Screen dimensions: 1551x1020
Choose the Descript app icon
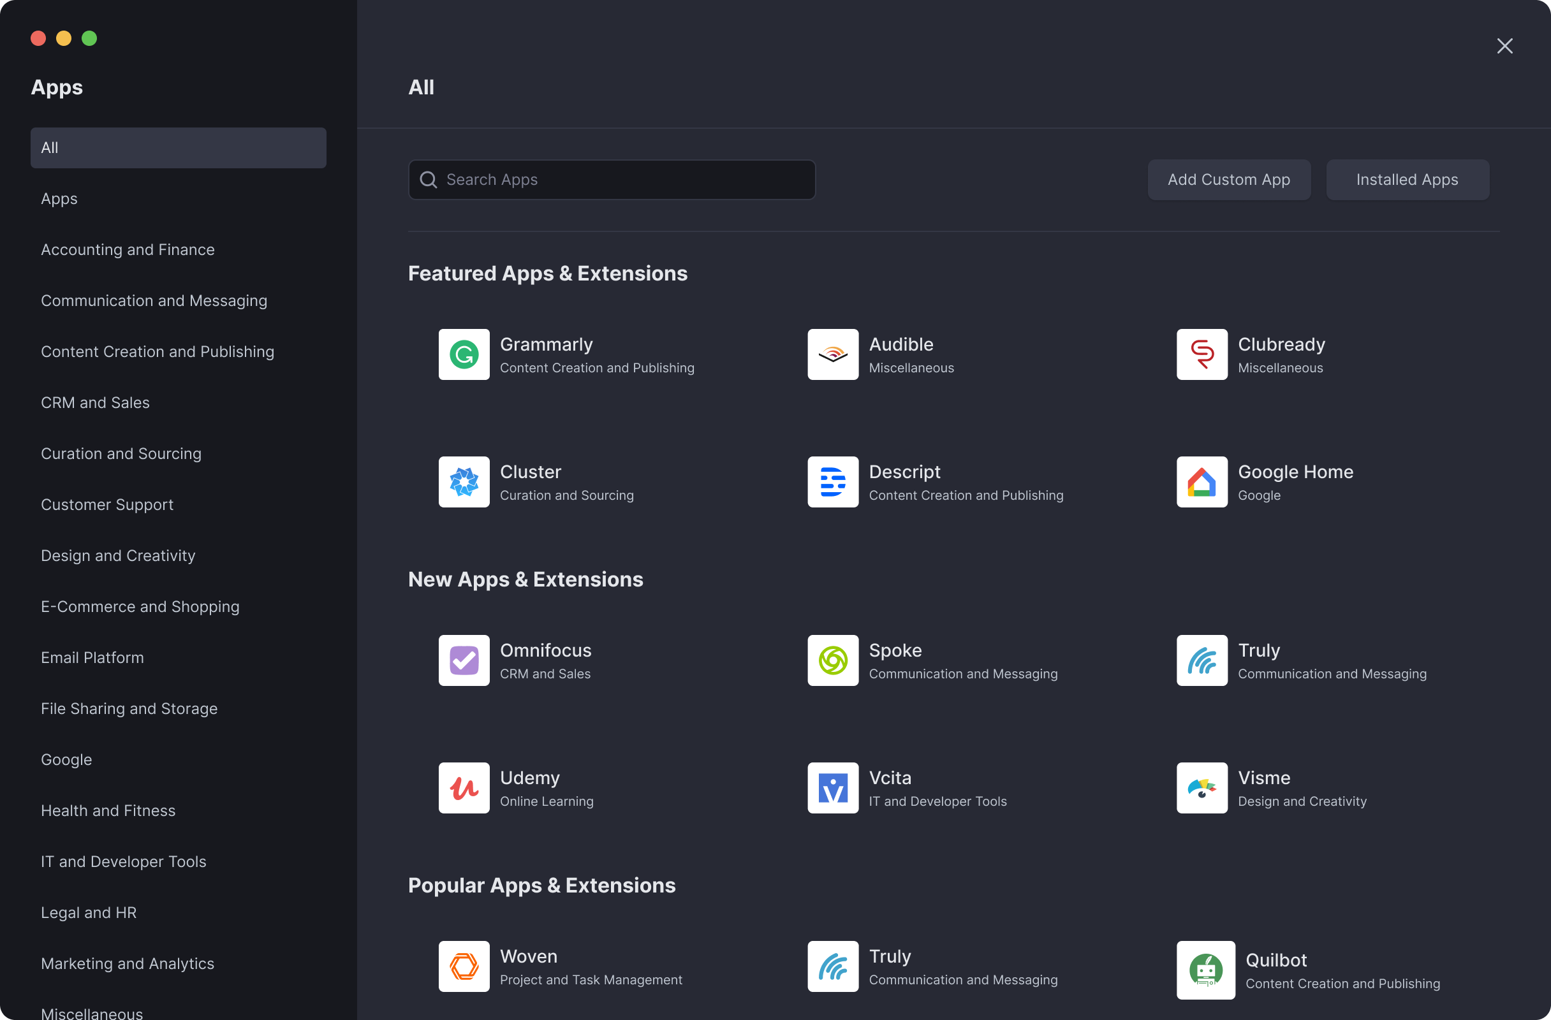tap(833, 482)
